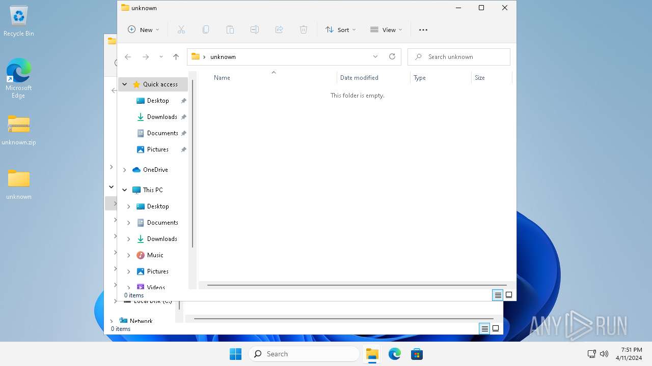Open recent locations dropdown chevron
Image resolution: width=652 pixels, height=366 pixels.
[x=161, y=57]
